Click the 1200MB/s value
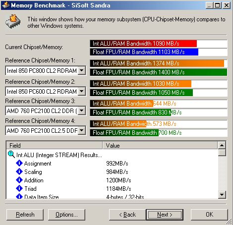 [x=118, y=180]
